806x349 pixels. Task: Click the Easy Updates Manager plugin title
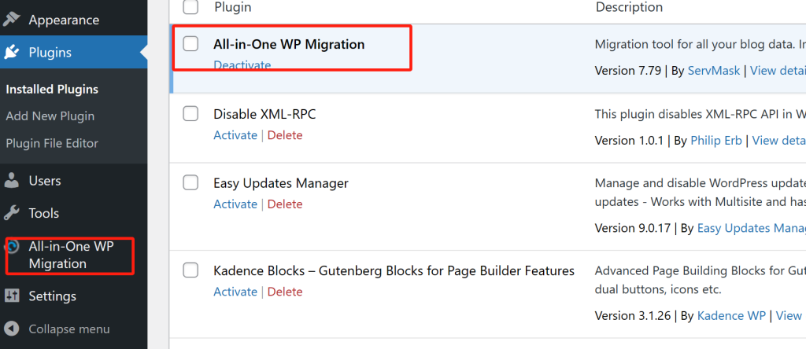click(281, 182)
